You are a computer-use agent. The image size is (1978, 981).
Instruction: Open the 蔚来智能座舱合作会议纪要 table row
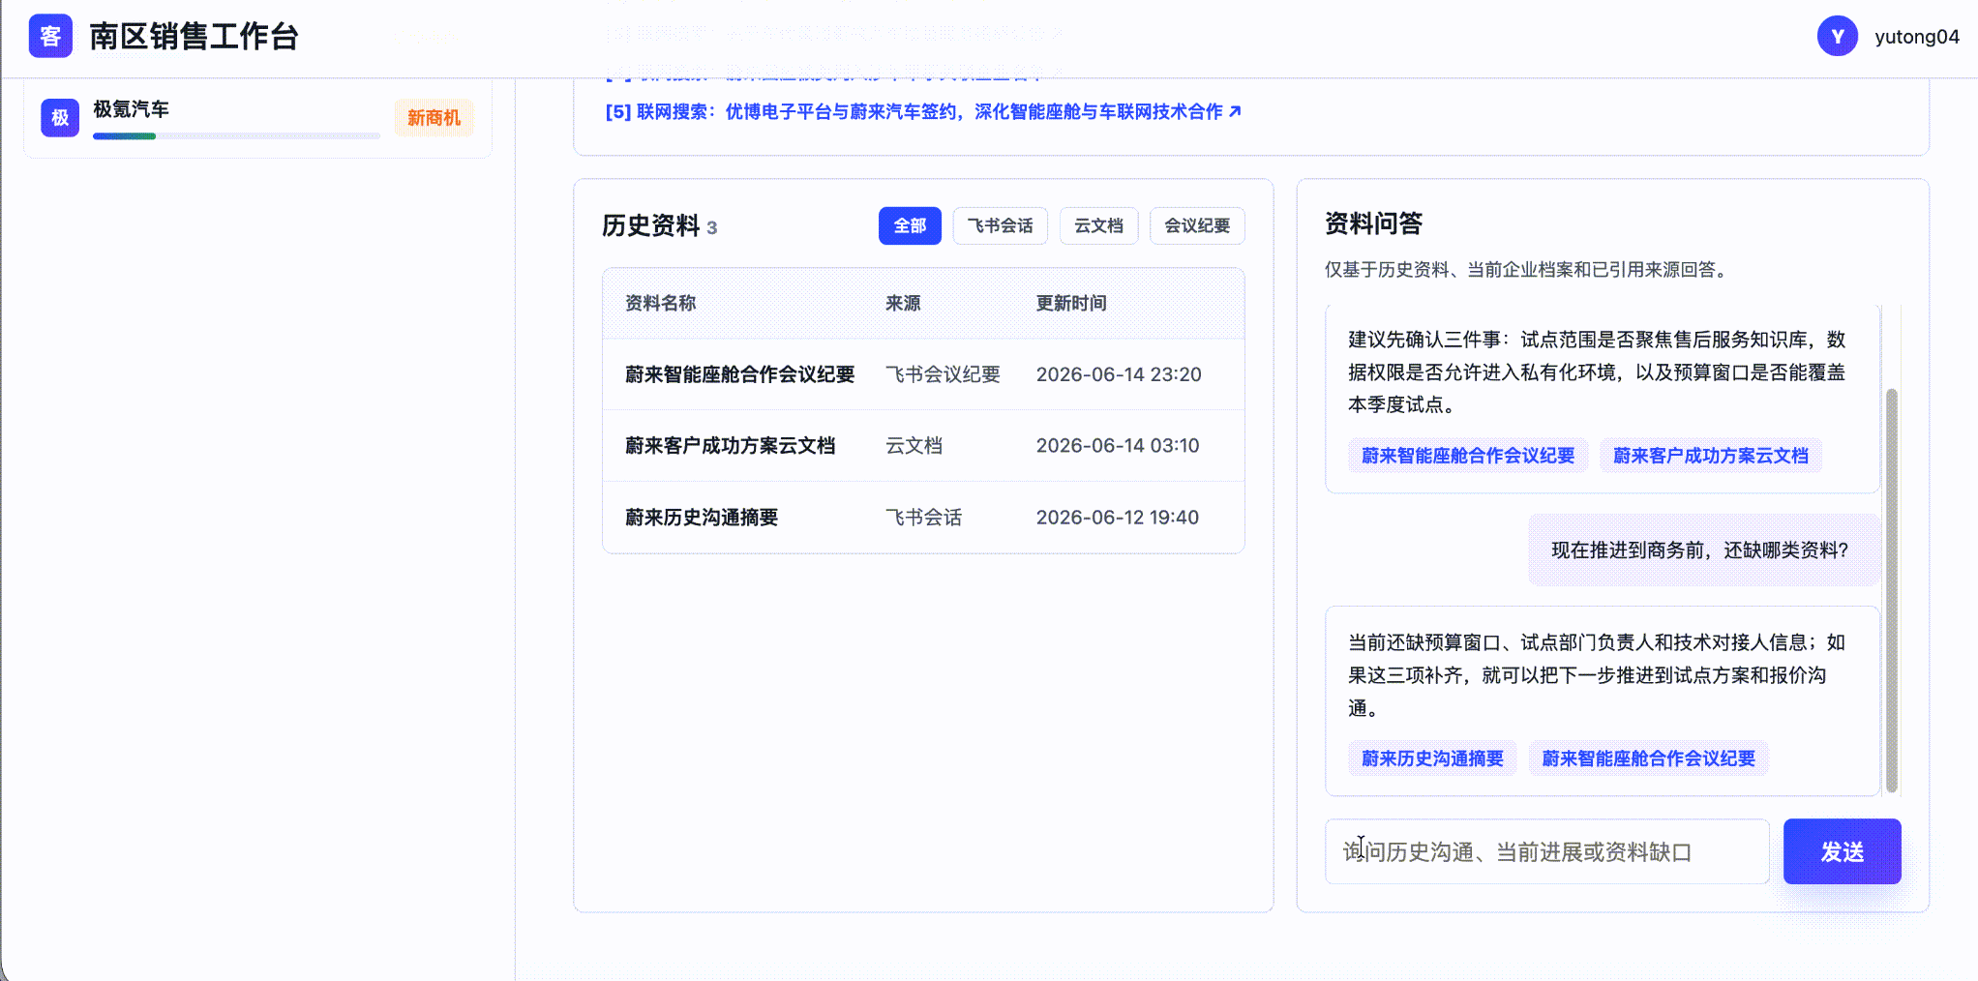click(x=923, y=374)
